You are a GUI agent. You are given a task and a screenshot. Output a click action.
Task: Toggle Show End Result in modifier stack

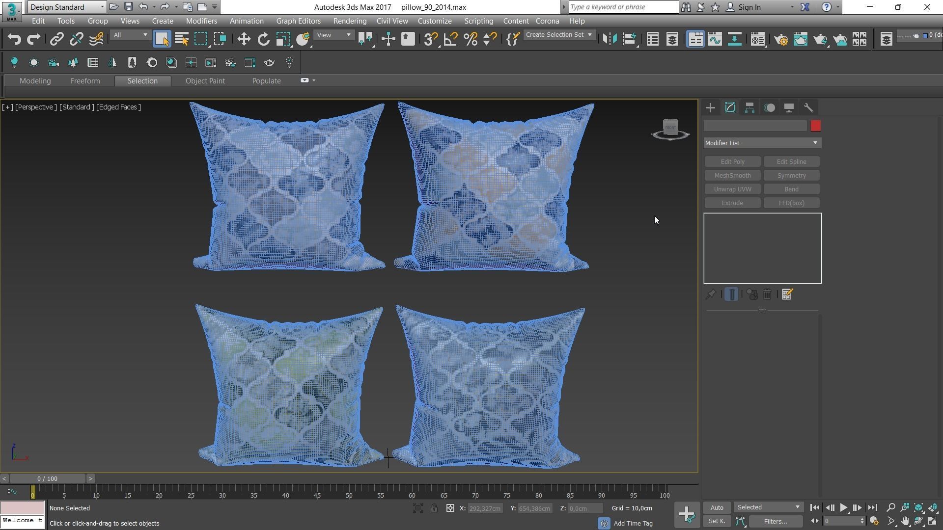coord(731,294)
